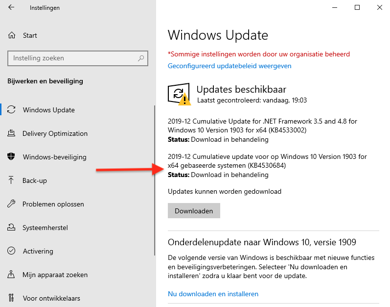Click the back arrow icon
The width and height of the screenshot is (390, 307).
tap(11, 8)
